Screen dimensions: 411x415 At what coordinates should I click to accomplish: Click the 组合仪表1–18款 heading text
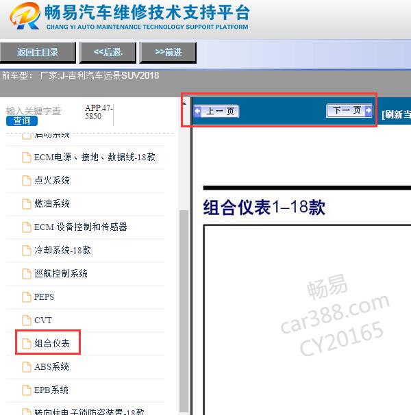[x=264, y=207]
